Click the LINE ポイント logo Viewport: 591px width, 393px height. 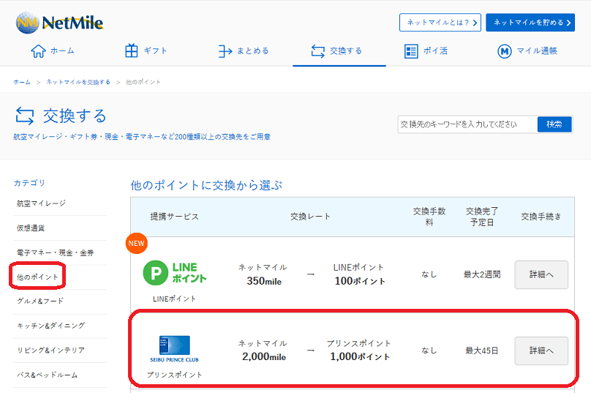[x=175, y=273]
